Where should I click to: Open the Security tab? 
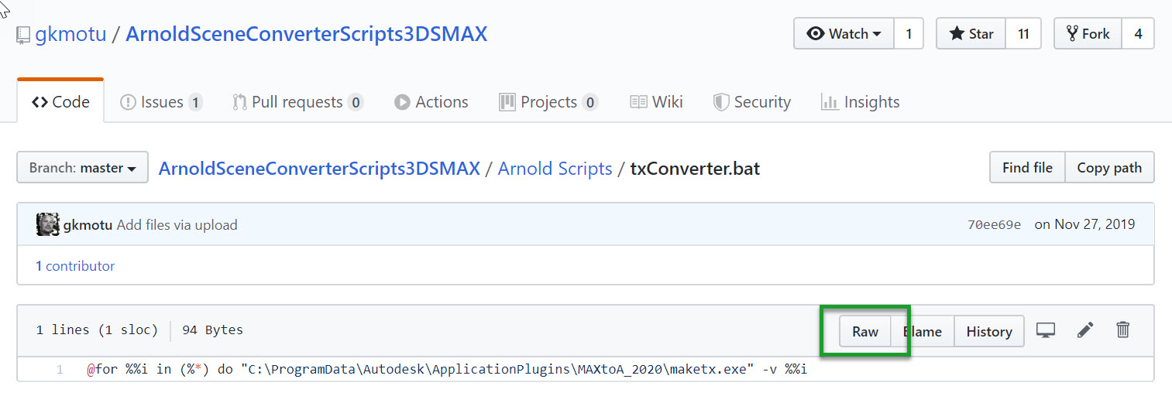(x=751, y=102)
